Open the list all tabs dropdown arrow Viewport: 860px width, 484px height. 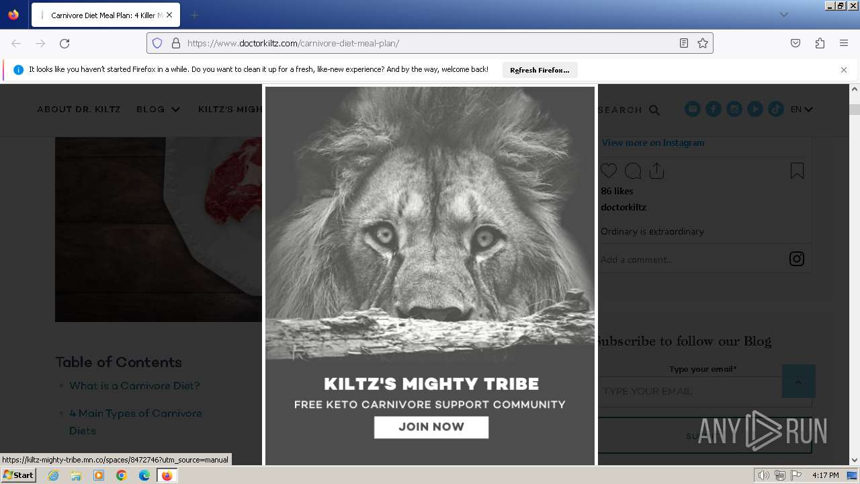[784, 15]
